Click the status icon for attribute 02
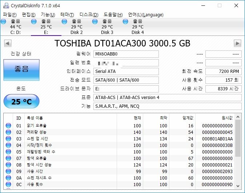Screen dimensions: 245x193 (8, 132)
